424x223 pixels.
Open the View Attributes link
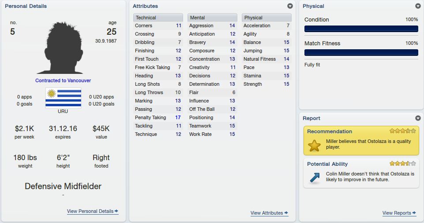point(269,213)
